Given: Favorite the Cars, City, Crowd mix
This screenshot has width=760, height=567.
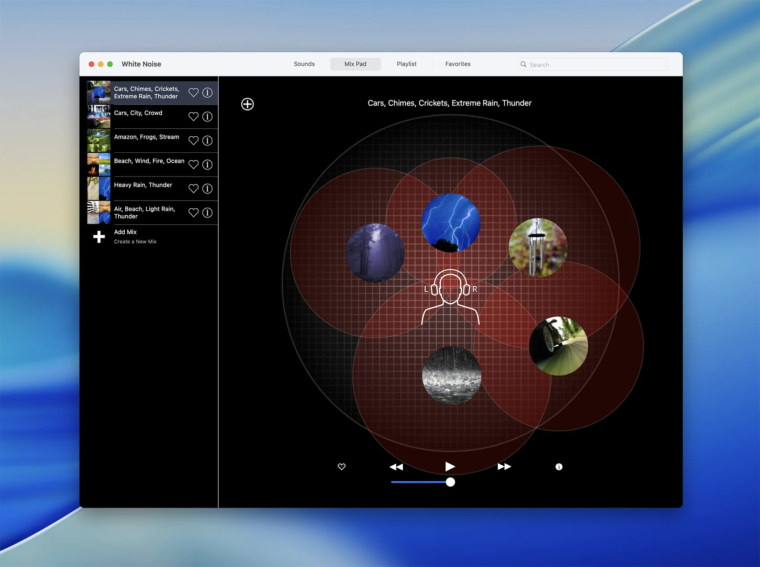Looking at the screenshot, I should pyautogui.click(x=193, y=117).
